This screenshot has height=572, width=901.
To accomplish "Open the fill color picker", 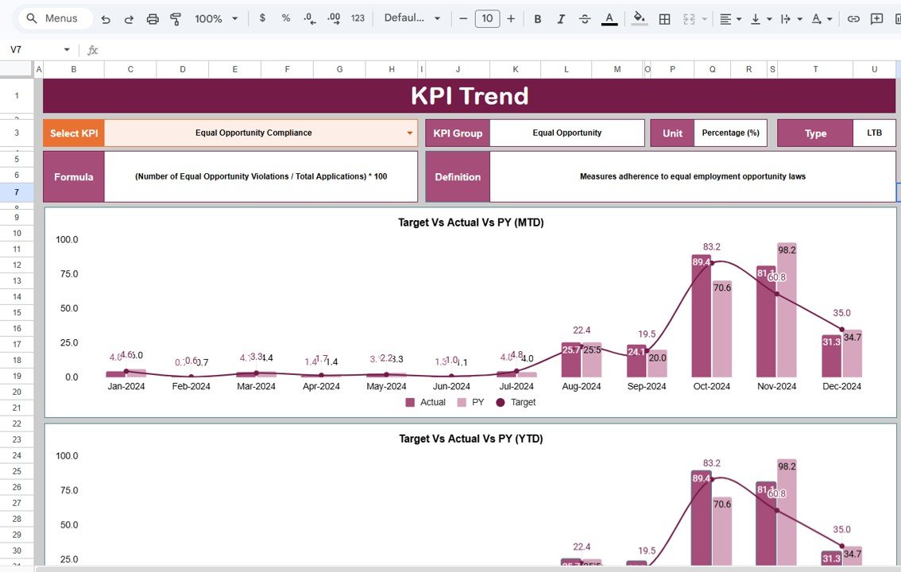I will pyautogui.click(x=640, y=17).
